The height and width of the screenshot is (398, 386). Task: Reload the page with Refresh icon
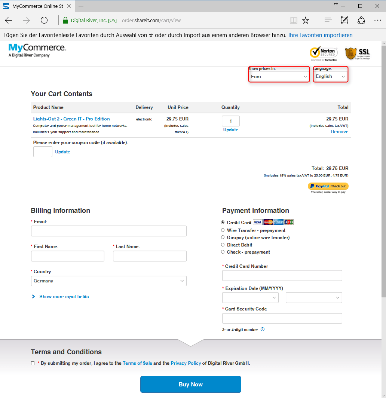pos(44,20)
